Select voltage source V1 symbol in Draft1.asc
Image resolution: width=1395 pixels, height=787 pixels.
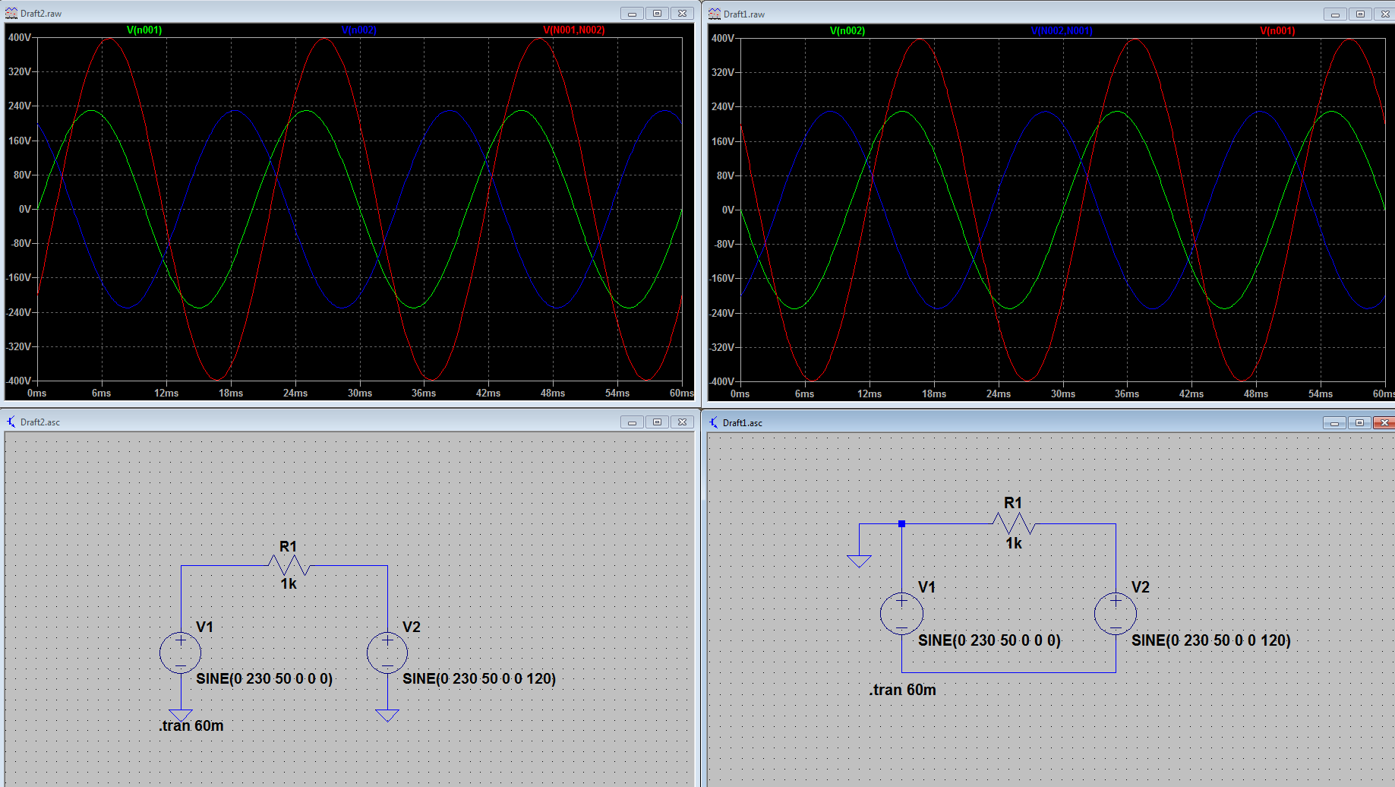click(x=901, y=613)
